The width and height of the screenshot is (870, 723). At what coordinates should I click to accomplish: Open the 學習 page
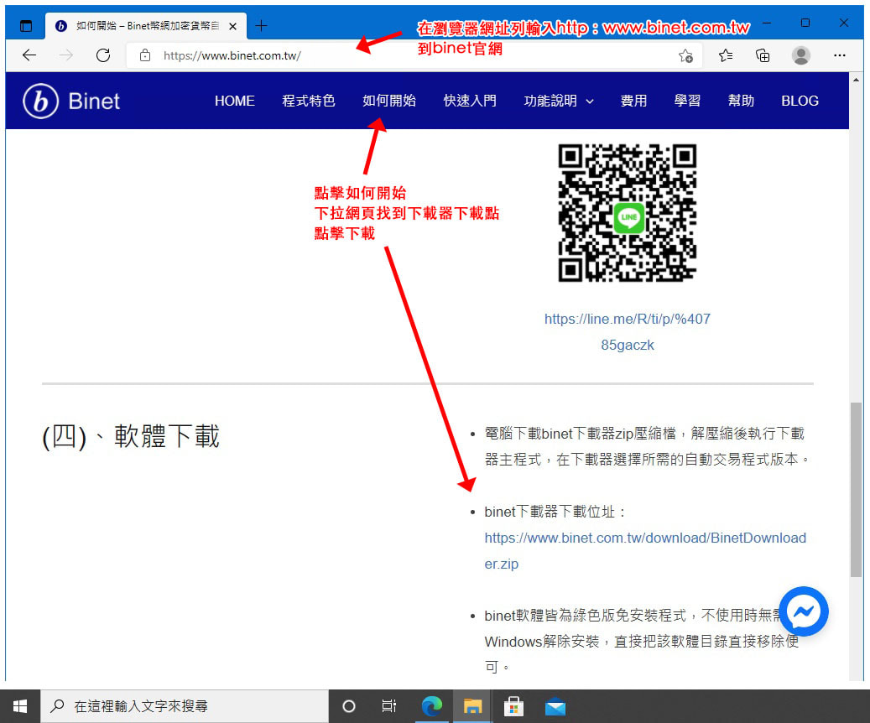click(687, 101)
